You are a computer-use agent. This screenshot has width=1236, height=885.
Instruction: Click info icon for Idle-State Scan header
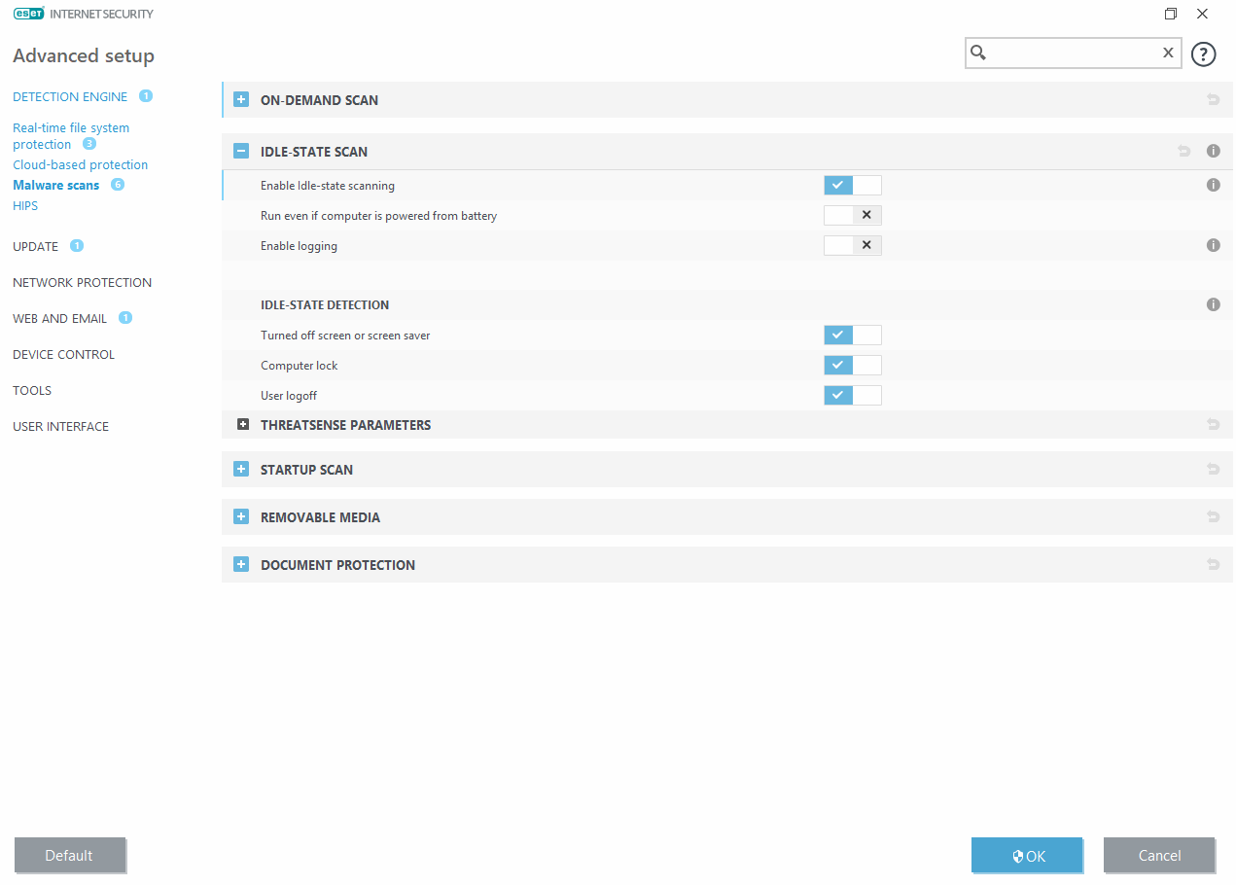point(1213,152)
